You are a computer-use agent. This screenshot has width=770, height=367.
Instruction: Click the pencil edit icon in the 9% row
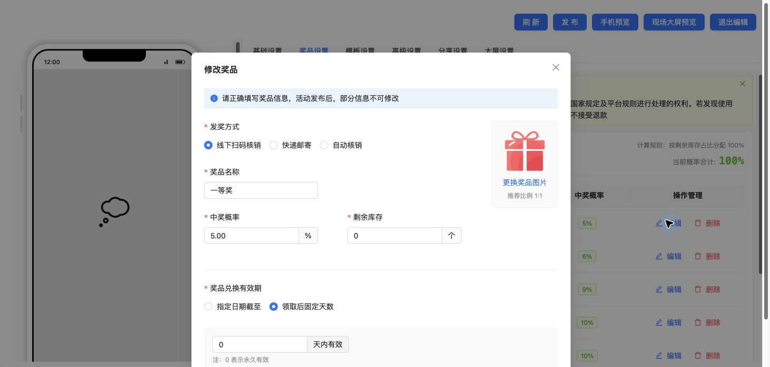658,289
